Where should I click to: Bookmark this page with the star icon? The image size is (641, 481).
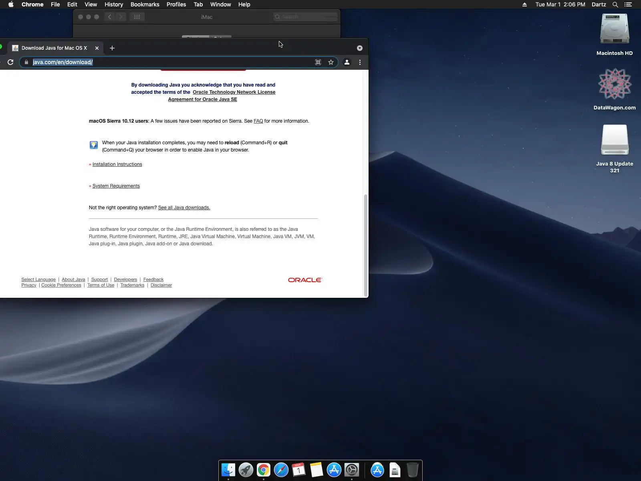coord(331,62)
